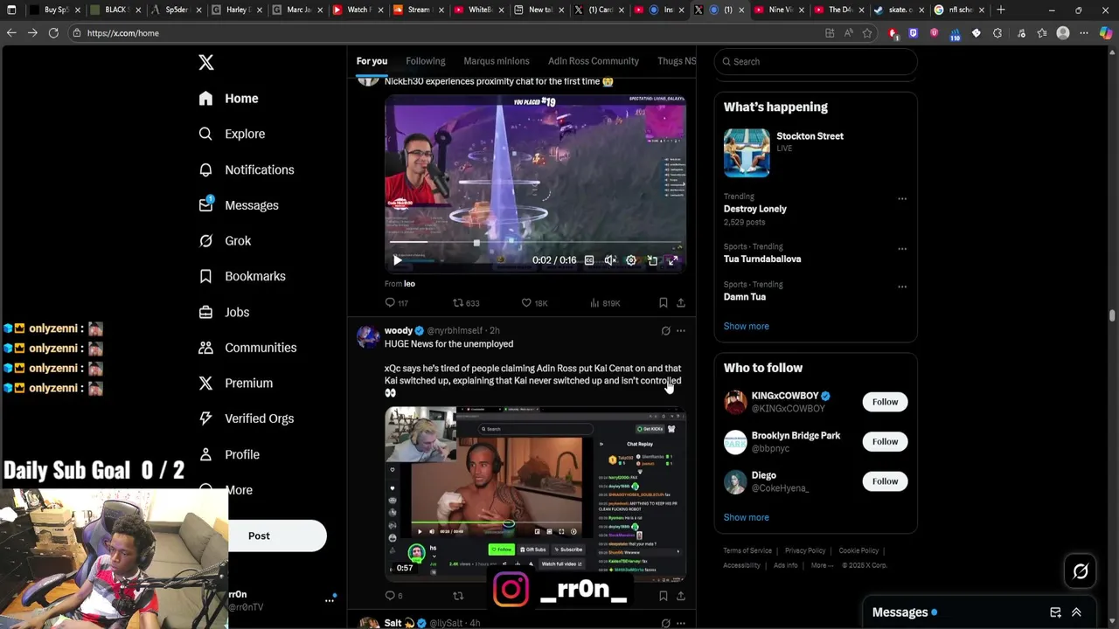
Task: Reload the page in browser
Action: pyautogui.click(x=53, y=33)
